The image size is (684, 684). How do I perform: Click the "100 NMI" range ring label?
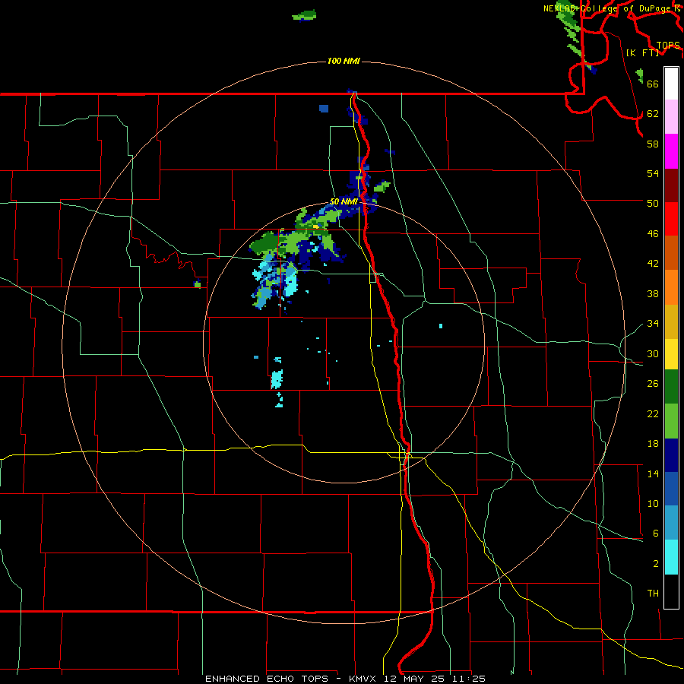[344, 61]
